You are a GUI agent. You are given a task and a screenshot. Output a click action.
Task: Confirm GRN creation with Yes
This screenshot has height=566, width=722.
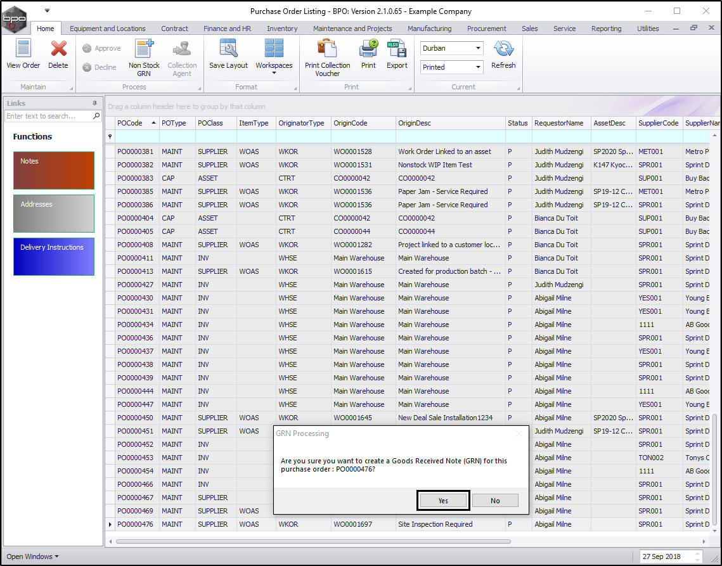click(443, 501)
